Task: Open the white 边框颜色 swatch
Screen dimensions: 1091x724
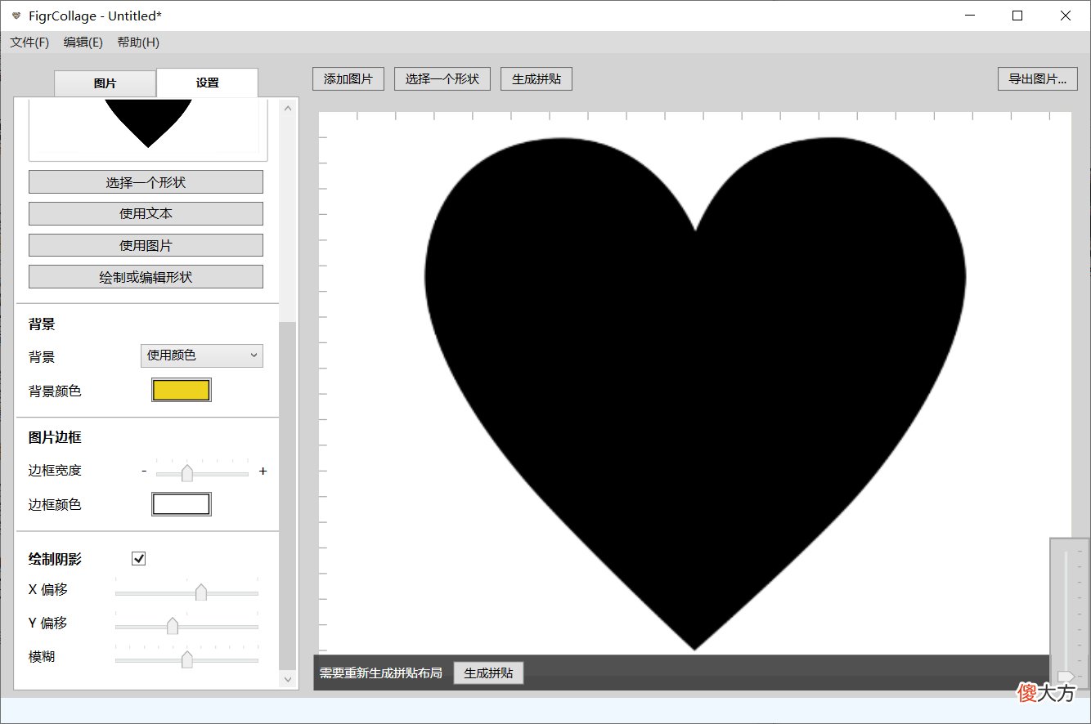Action: [182, 504]
